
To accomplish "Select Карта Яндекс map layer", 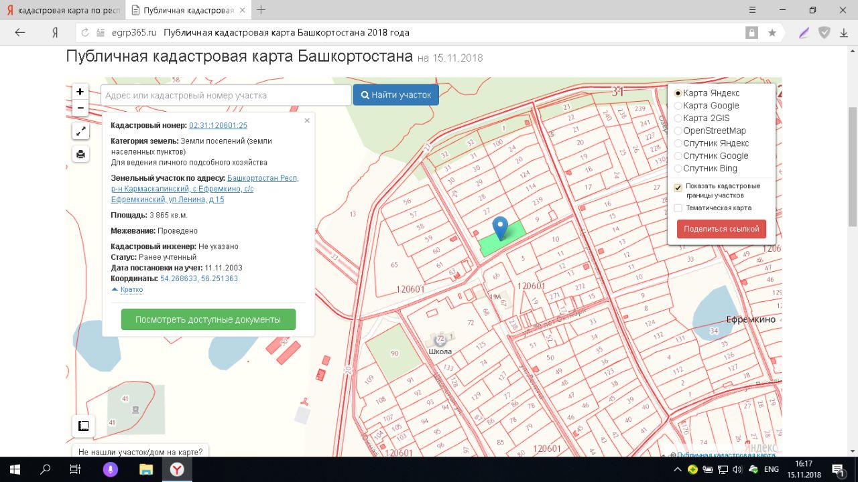I will [707, 93].
